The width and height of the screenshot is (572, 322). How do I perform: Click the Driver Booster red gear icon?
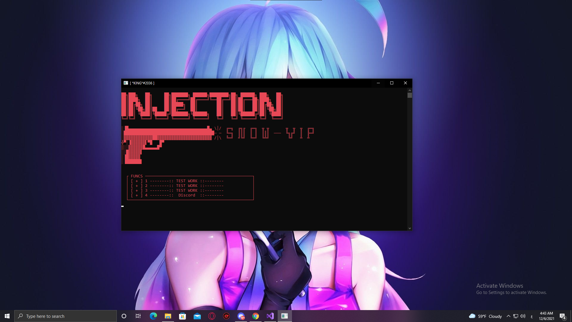point(226,316)
